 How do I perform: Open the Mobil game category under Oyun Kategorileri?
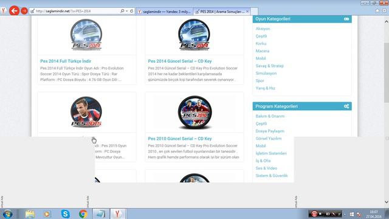pos(261,58)
